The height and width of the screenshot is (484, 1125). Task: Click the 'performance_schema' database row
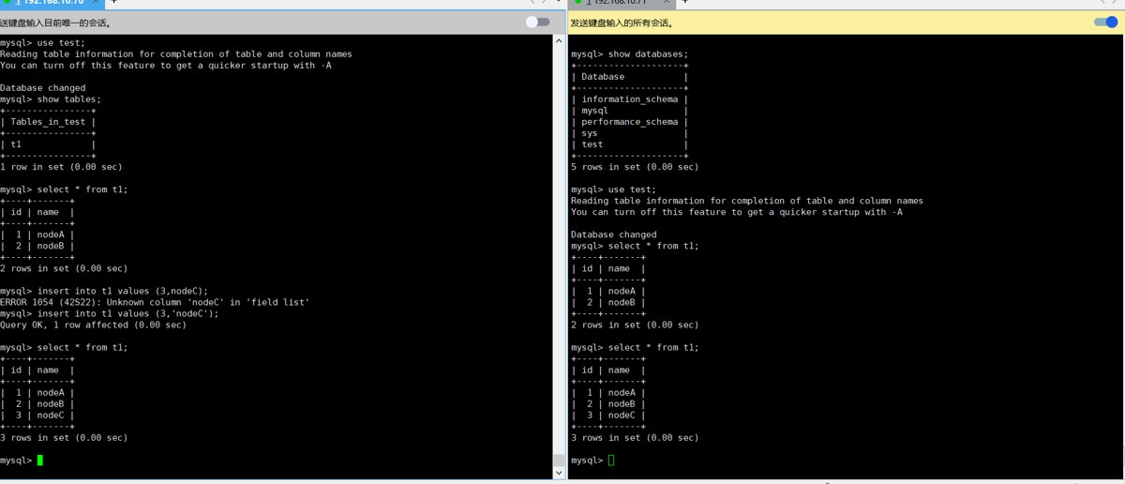[630, 122]
